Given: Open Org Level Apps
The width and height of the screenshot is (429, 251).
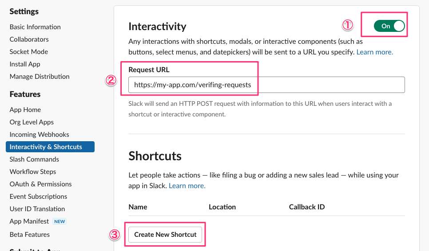Looking at the screenshot, I should pos(32,122).
